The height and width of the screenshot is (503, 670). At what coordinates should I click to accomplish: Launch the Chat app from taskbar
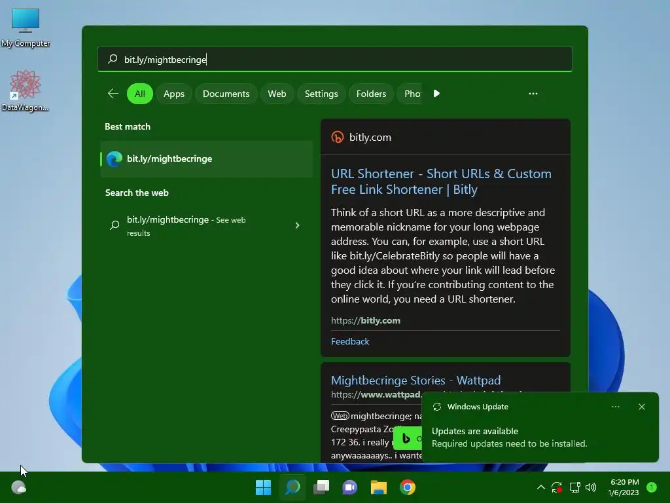350,487
